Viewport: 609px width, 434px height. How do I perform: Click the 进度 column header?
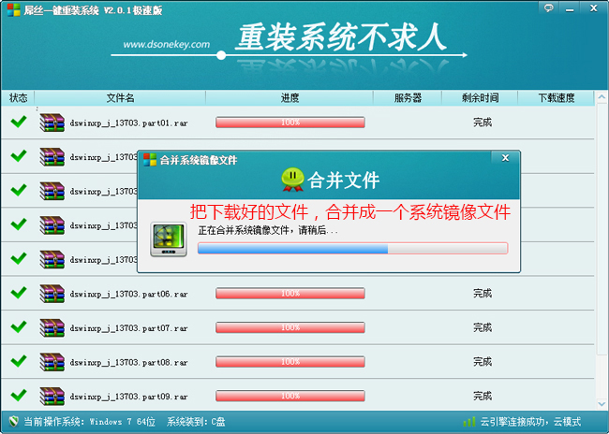click(290, 97)
